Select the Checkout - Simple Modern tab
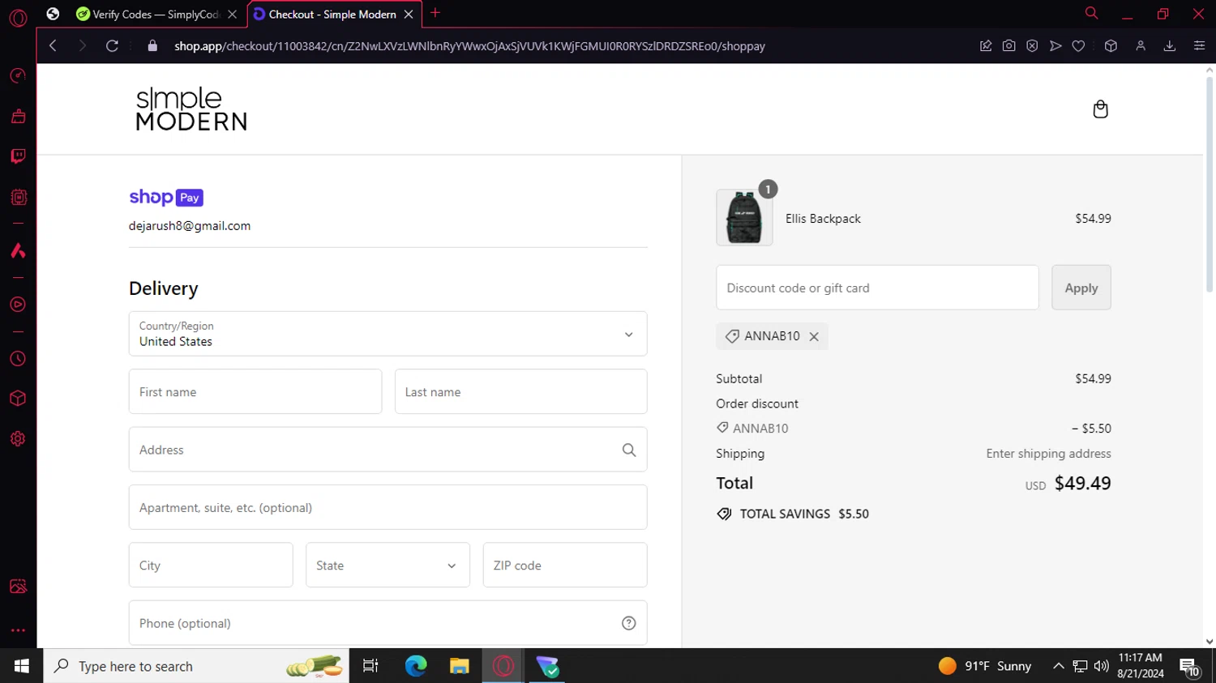 coord(332,14)
